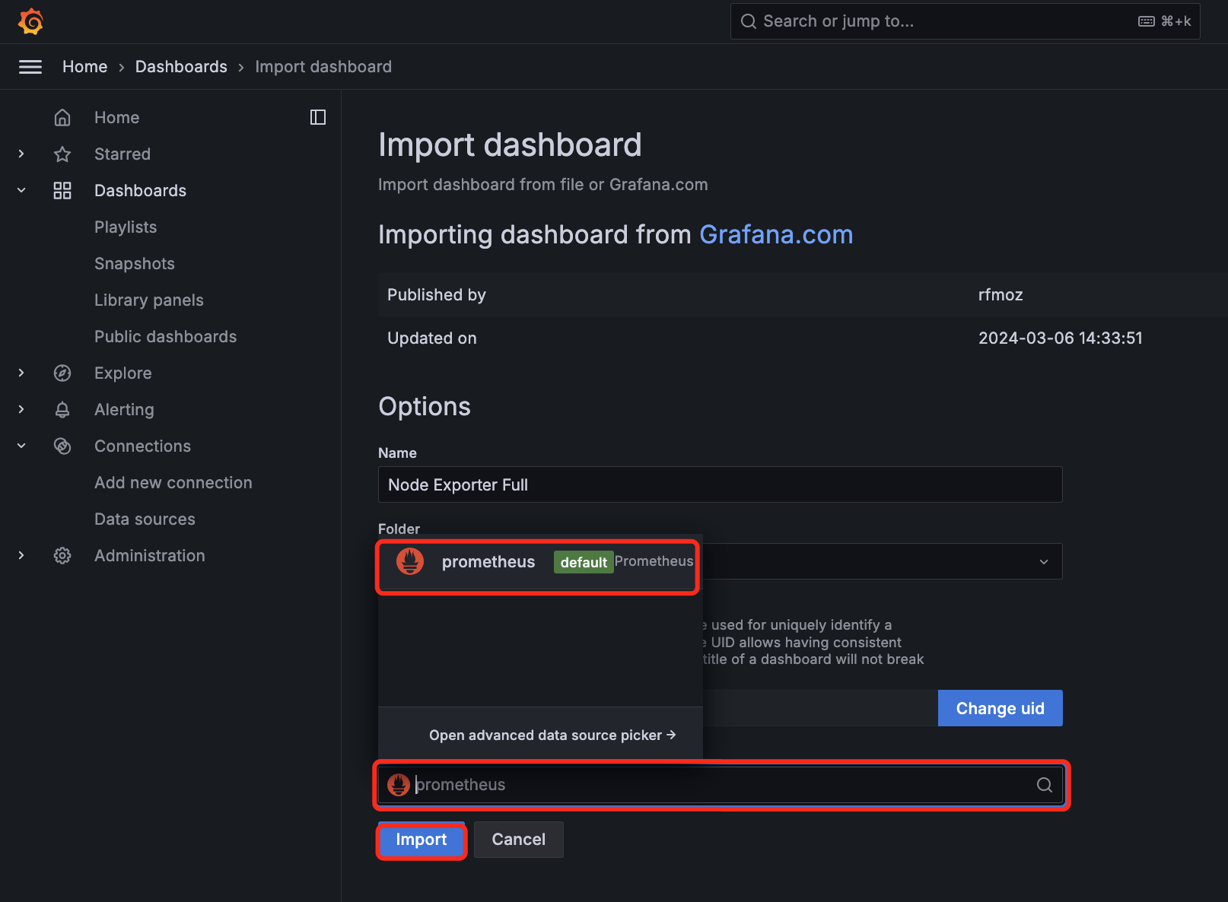Click the Updated on label
This screenshot has height=902, width=1228.
coord(432,338)
